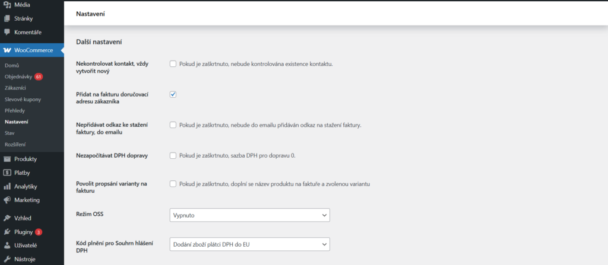Open Přehledy submenu link
This screenshot has height=265, width=608.
coord(15,110)
